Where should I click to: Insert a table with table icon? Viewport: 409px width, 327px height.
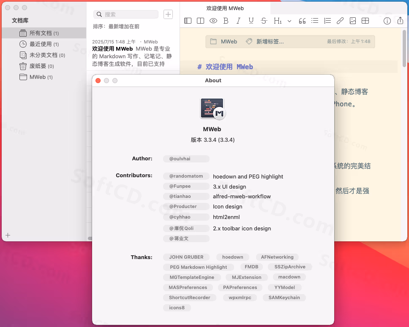365,21
